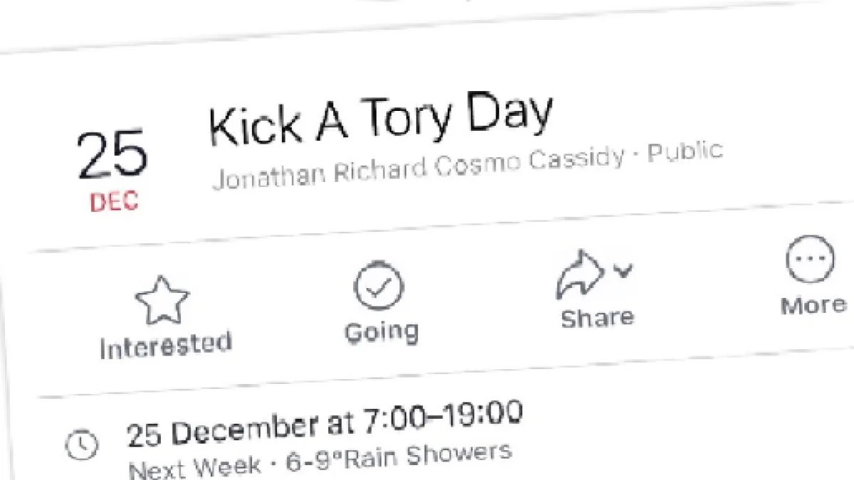Image resolution: width=854 pixels, height=480 pixels.
Task: Click the Share arrow icon
Action: click(580, 274)
